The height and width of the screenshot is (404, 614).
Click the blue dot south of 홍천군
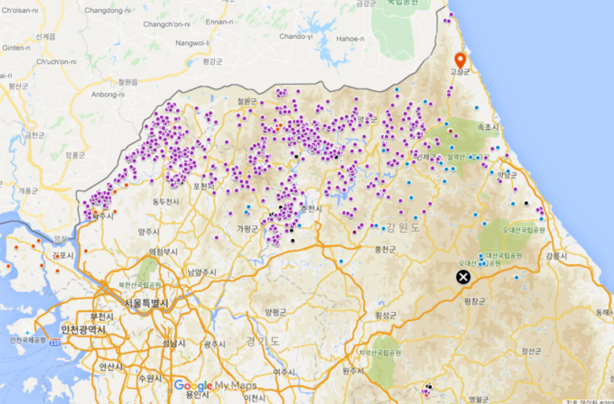(x=341, y=261)
